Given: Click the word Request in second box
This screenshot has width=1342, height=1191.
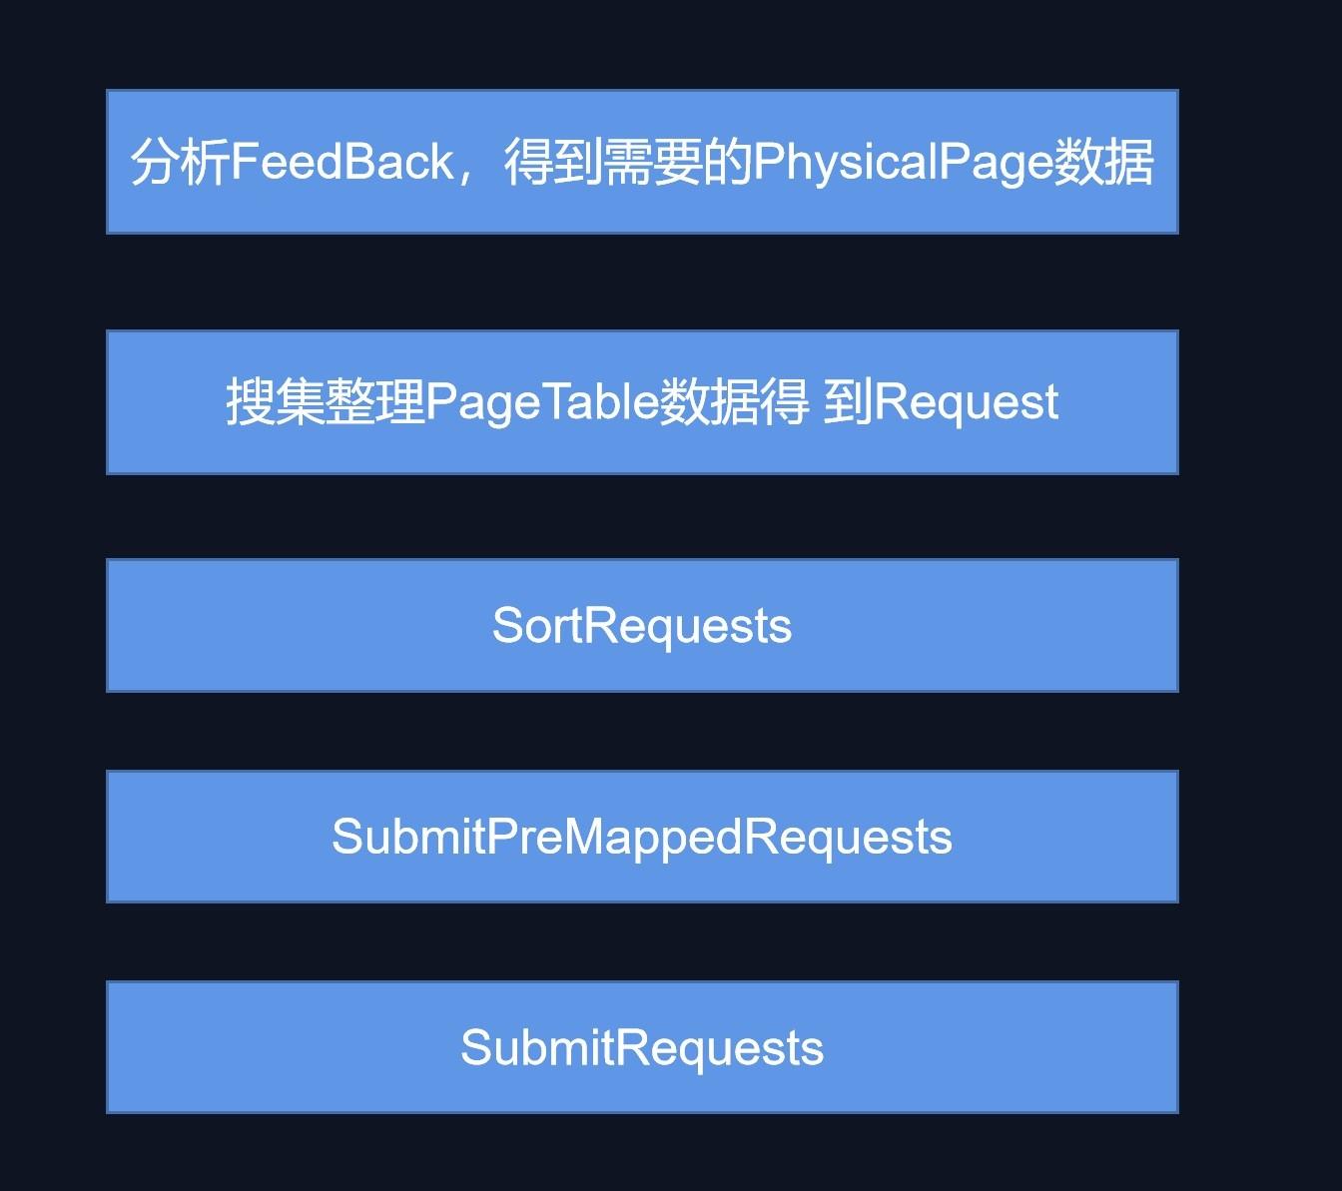Looking at the screenshot, I should 966,402.
